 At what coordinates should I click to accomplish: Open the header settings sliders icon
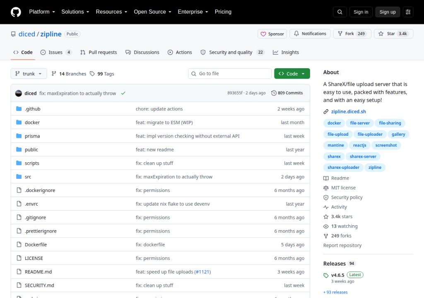click(408, 12)
